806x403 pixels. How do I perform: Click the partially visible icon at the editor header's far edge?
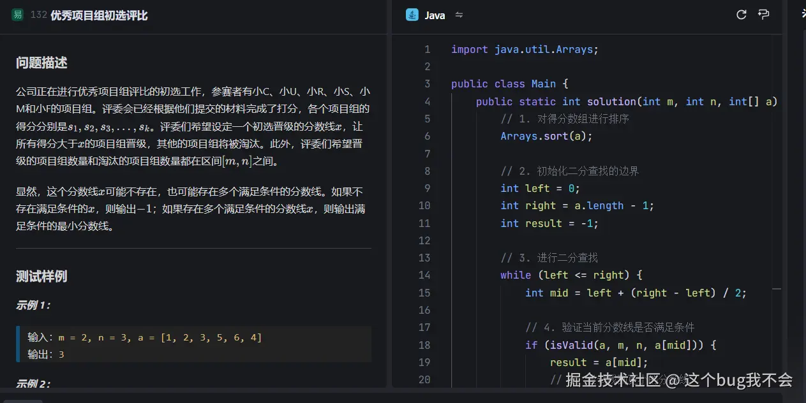click(x=802, y=14)
